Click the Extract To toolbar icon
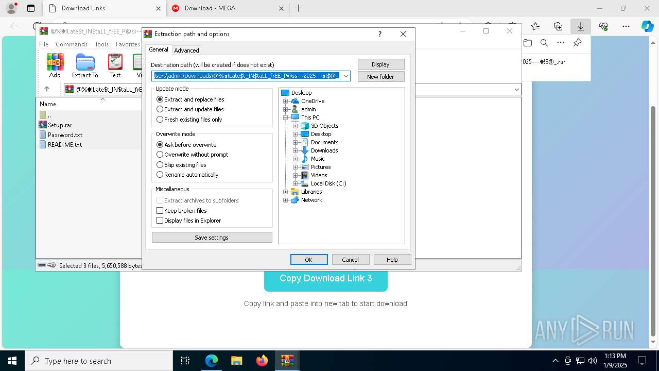Viewport: 659px width, 371px height. (85, 65)
